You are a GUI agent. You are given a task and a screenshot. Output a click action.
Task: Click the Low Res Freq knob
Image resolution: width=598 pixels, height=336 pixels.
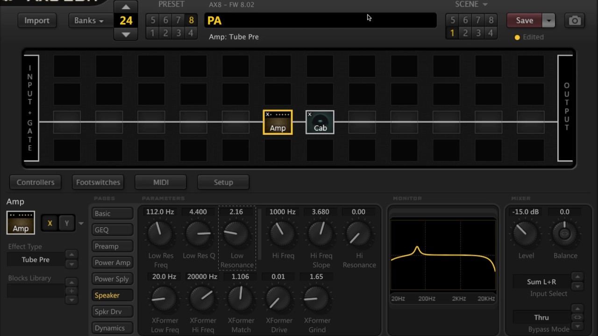(160, 233)
